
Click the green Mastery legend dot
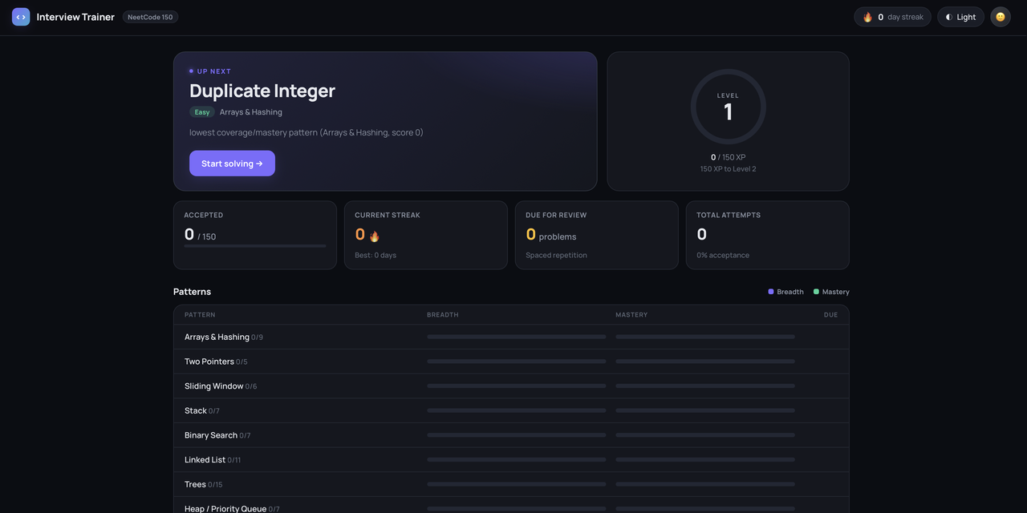[x=816, y=292]
